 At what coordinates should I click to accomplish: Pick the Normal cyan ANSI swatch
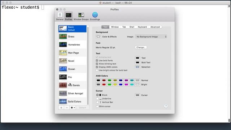pyautogui.click(x=132, y=80)
